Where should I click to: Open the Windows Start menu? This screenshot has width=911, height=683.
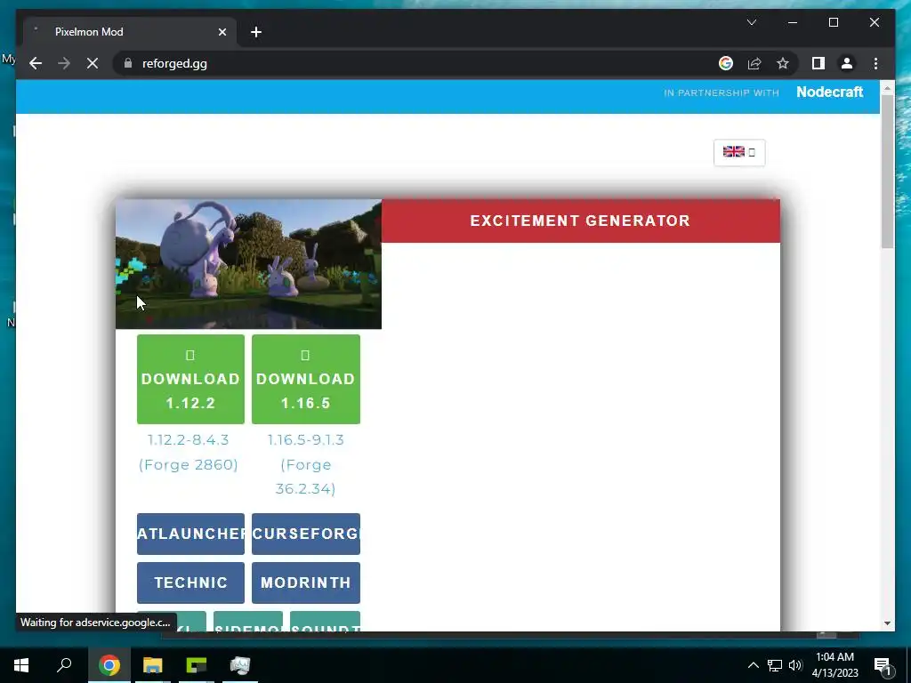click(x=21, y=664)
